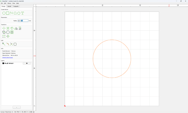Screen dimensions: 188x113
Task: Select the DEFAULT layer name
Action: tap(11, 63)
